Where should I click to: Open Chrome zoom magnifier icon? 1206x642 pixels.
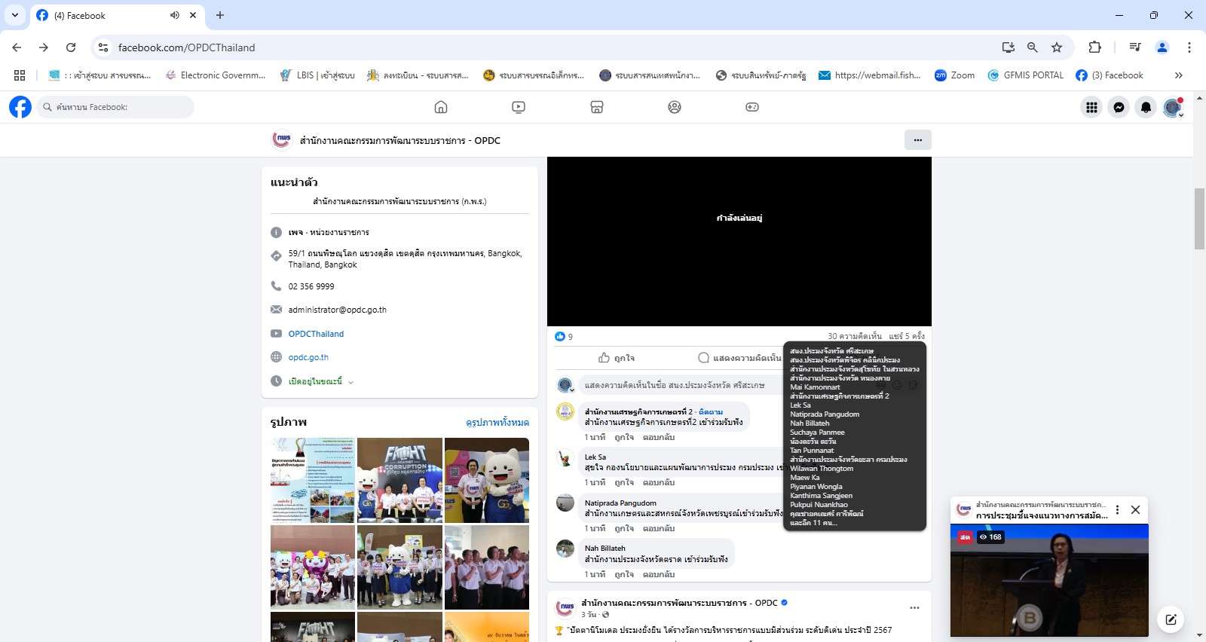point(1033,47)
